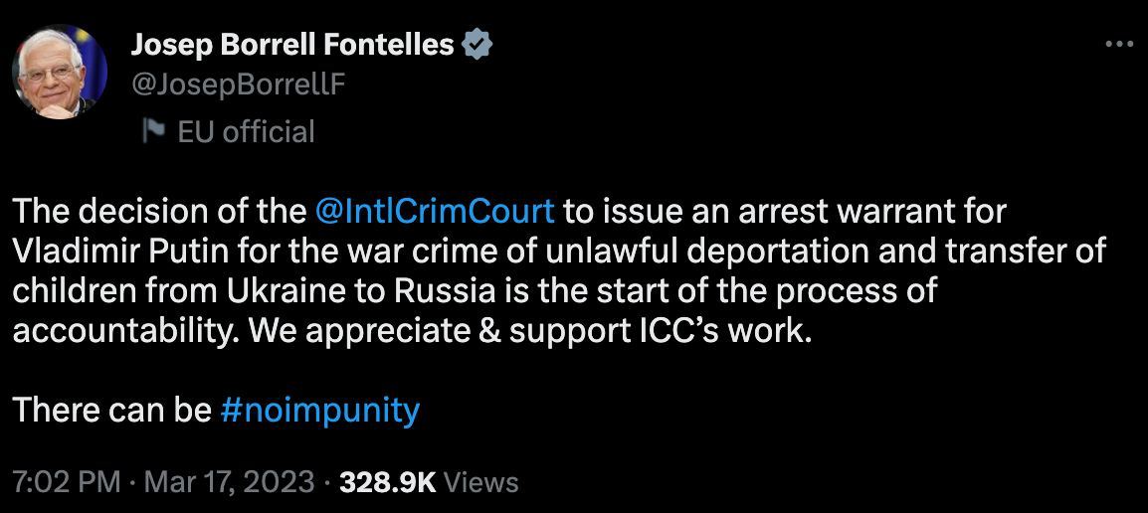Click the 328.9K view count number
The image size is (1148, 513).
[x=388, y=483]
